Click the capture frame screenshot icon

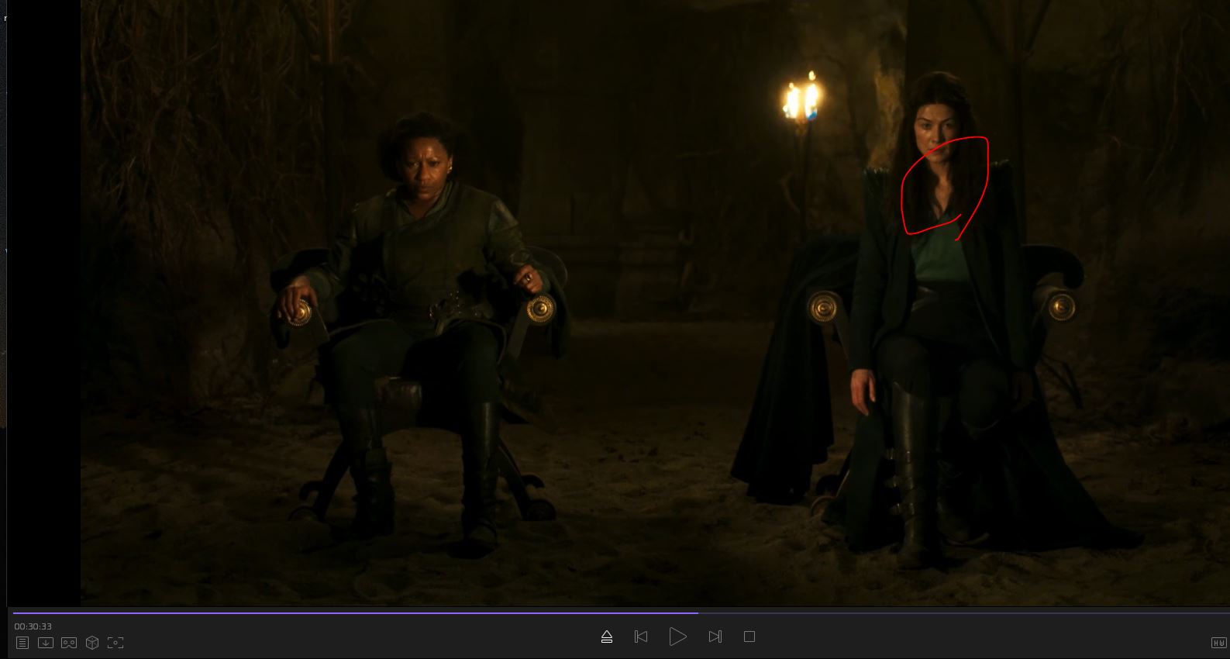click(115, 643)
